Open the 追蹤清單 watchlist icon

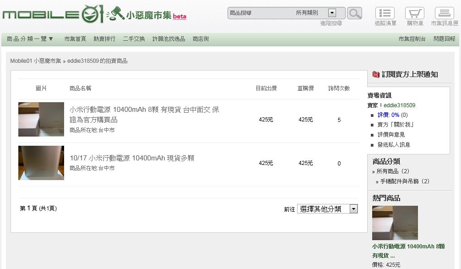(385, 13)
